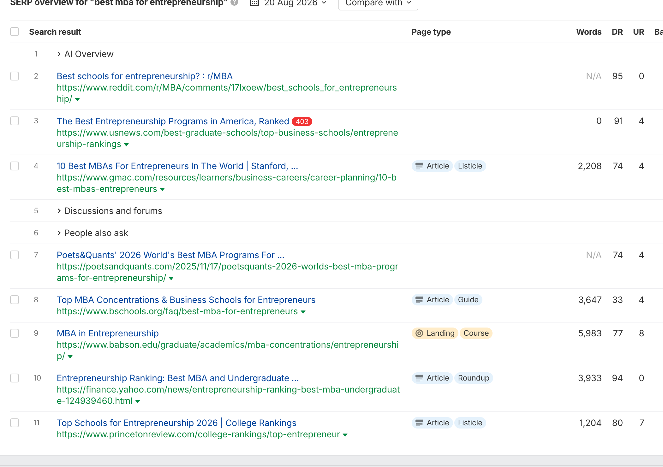Check the box for the reddit r/MBA result

[15, 76]
